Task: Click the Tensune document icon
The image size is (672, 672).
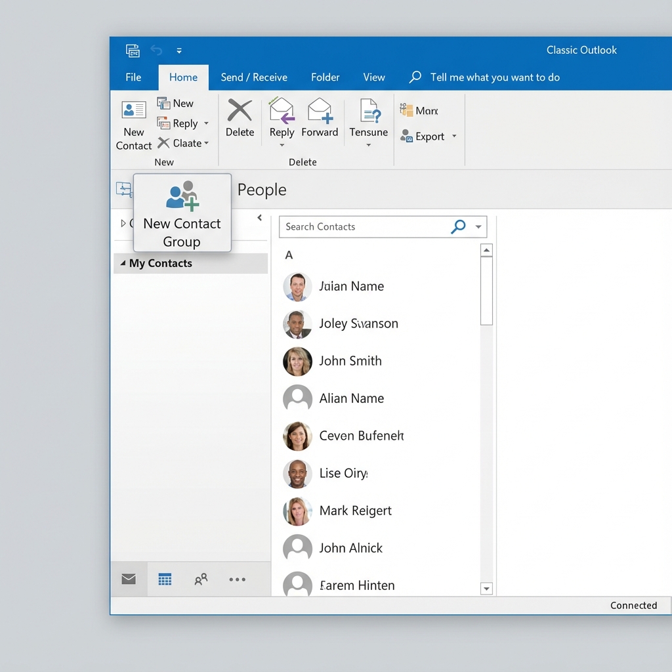Action: point(369,110)
